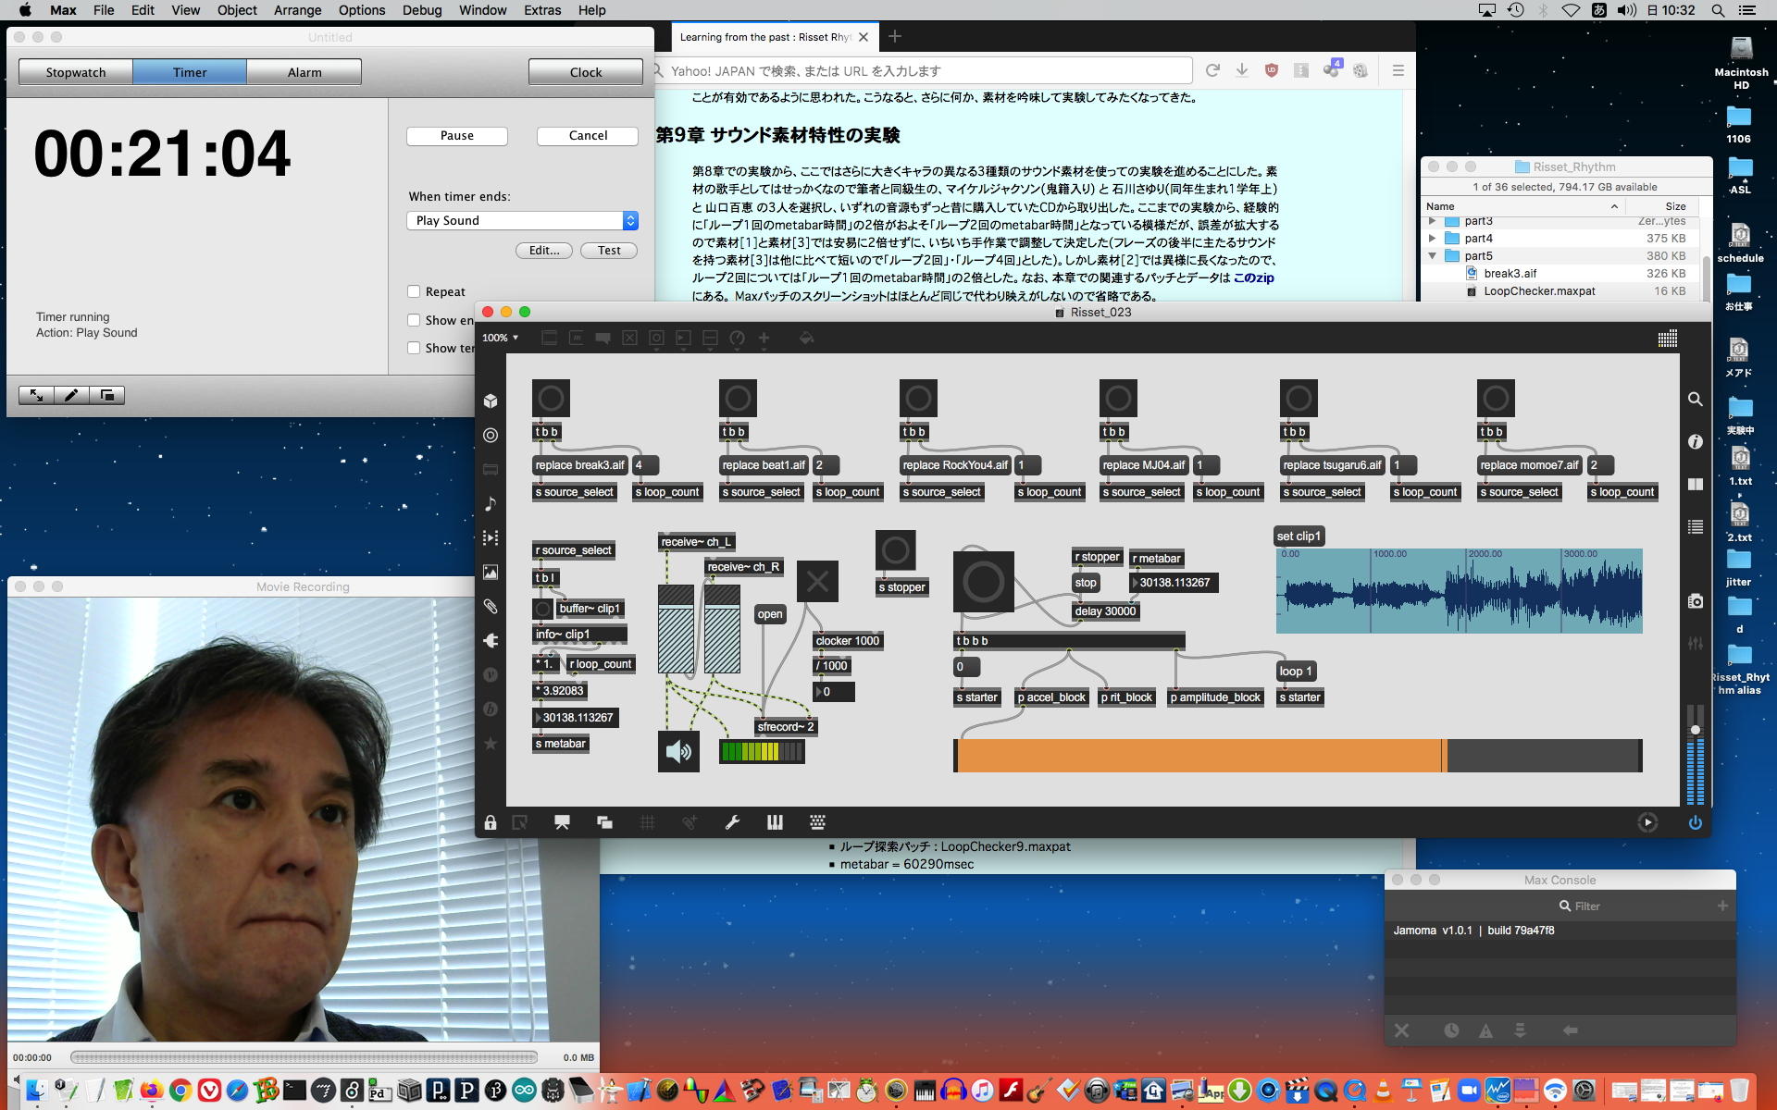Open the Arrange menu
This screenshot has width=1777, height=1110.
297,10
